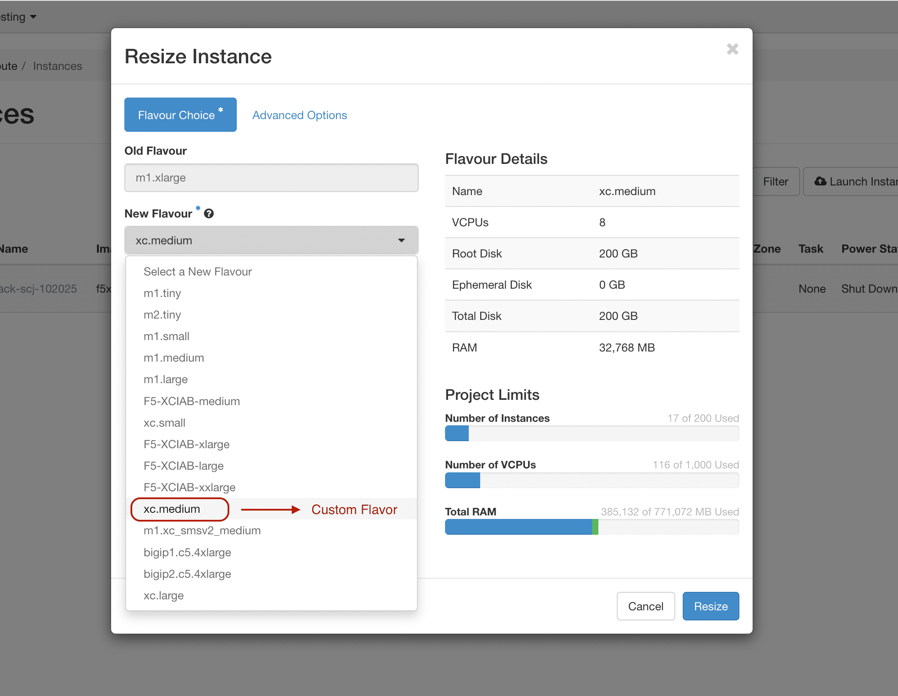Open the New Flavour dropdown
The height and width of the screenshot is (696, 898).
click(x=271, y=240)
